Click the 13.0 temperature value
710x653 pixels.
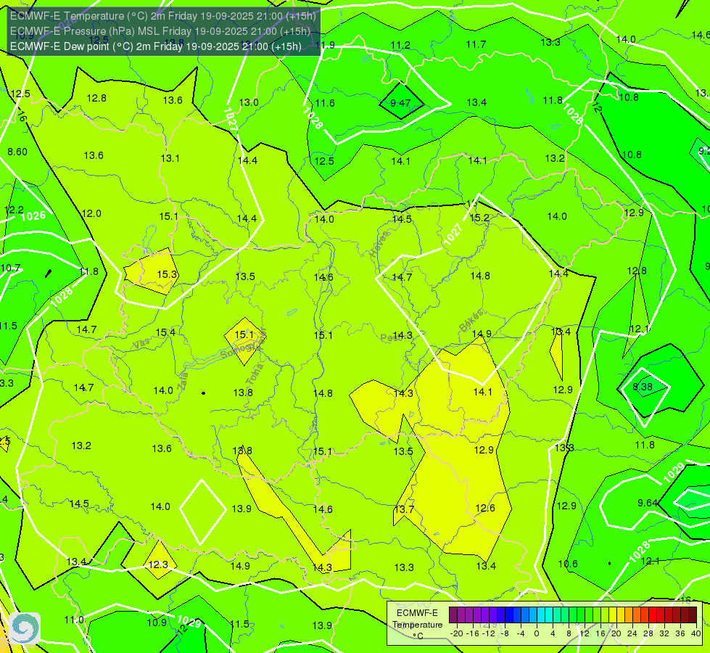249,102
